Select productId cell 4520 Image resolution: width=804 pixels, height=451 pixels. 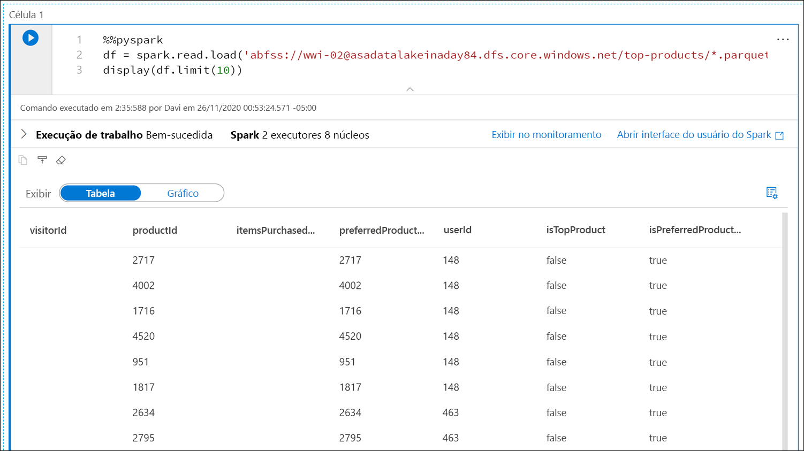pos(143,337)
